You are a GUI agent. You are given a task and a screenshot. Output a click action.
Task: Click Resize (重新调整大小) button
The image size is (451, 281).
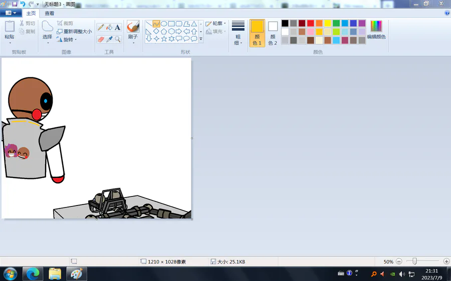(x=74, y=31)
